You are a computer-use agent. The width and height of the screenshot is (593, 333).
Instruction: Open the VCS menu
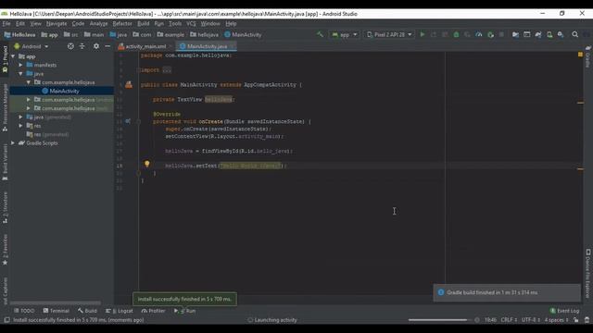coord(191,23)
